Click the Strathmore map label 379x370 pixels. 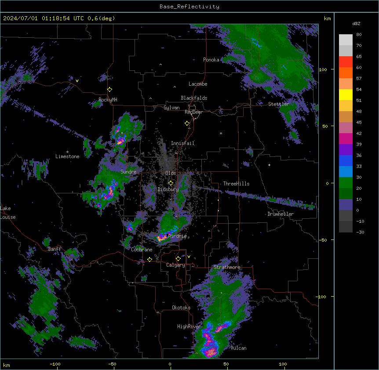227,267
